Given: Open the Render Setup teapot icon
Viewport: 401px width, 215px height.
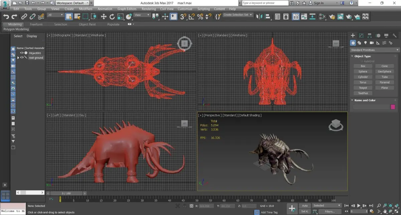Looking at the screenshot, I should coord(332,16).
